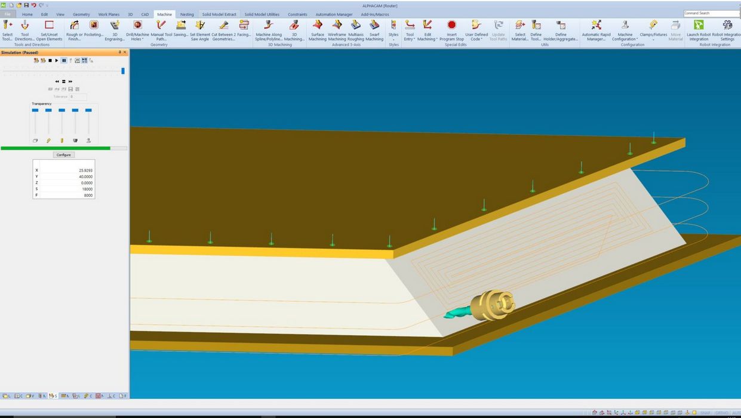Stop the simulation playback

tap(50, 60)
